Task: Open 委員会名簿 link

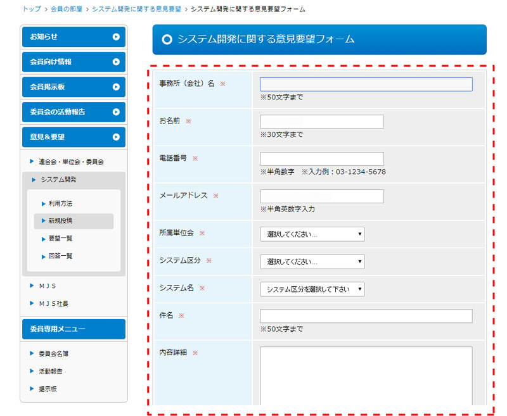Action: click(x=53, y=354)
